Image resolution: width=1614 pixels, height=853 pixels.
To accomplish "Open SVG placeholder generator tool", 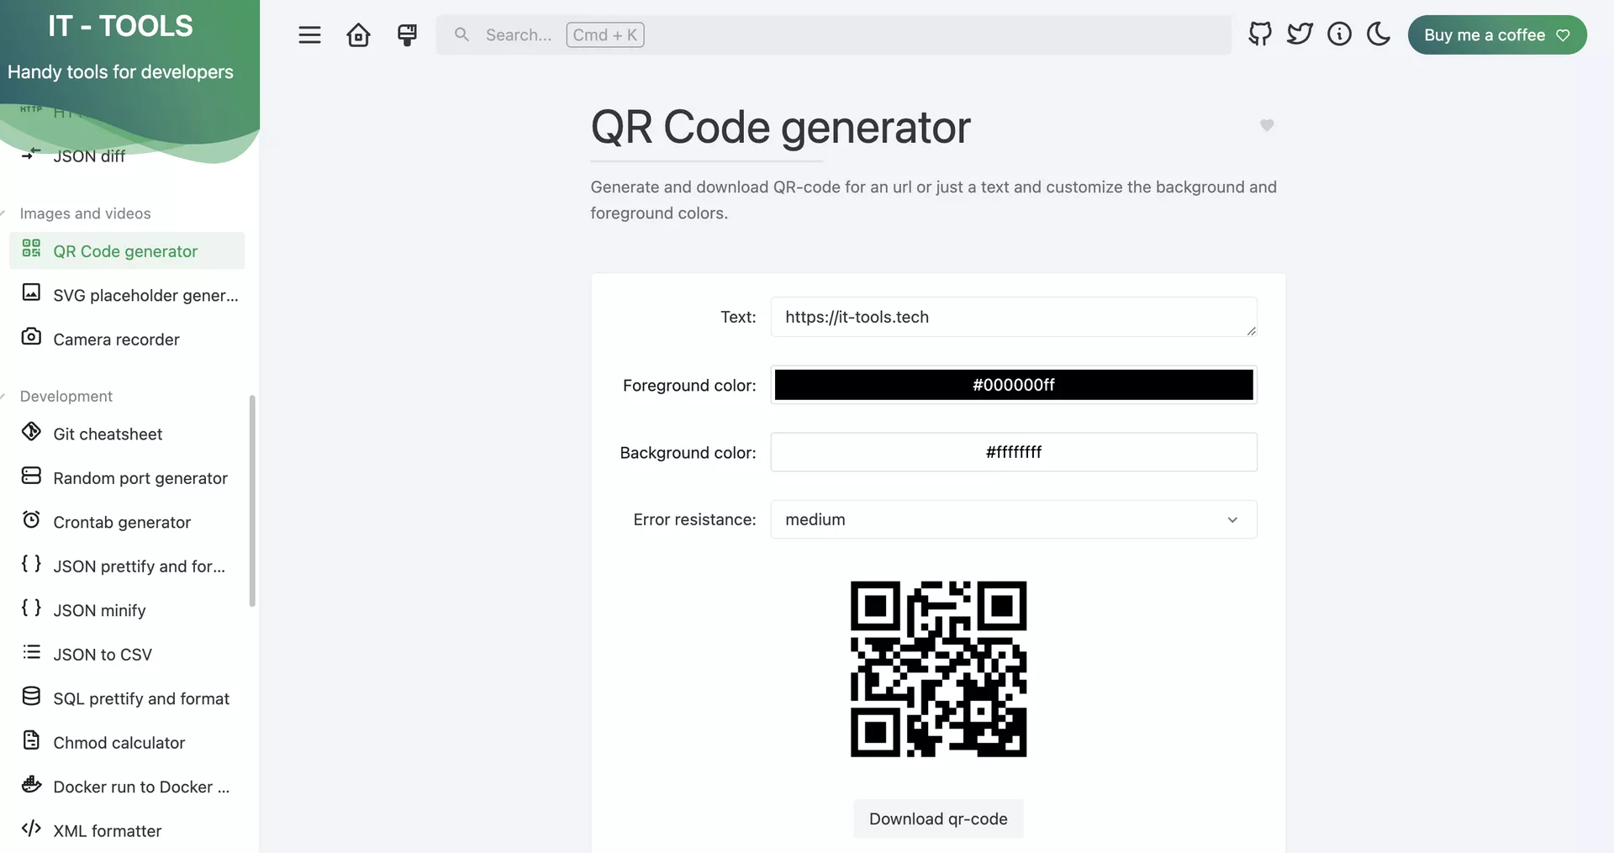I will [x=127, y=295].
